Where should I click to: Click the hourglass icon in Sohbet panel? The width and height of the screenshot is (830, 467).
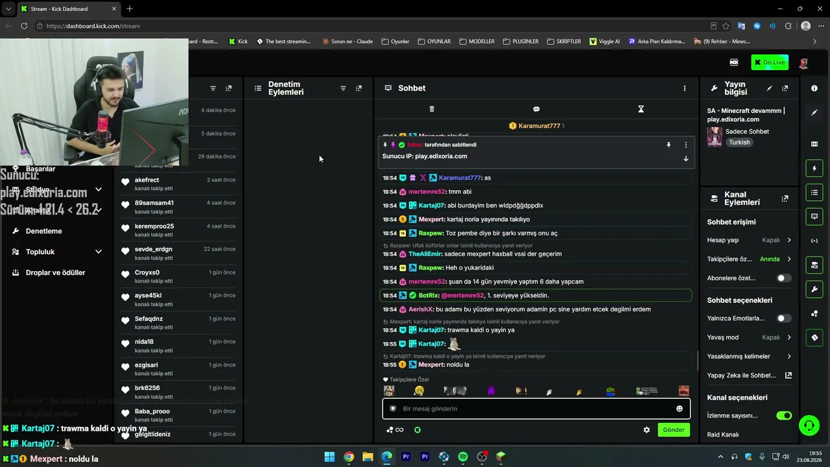tap(641, 109)
